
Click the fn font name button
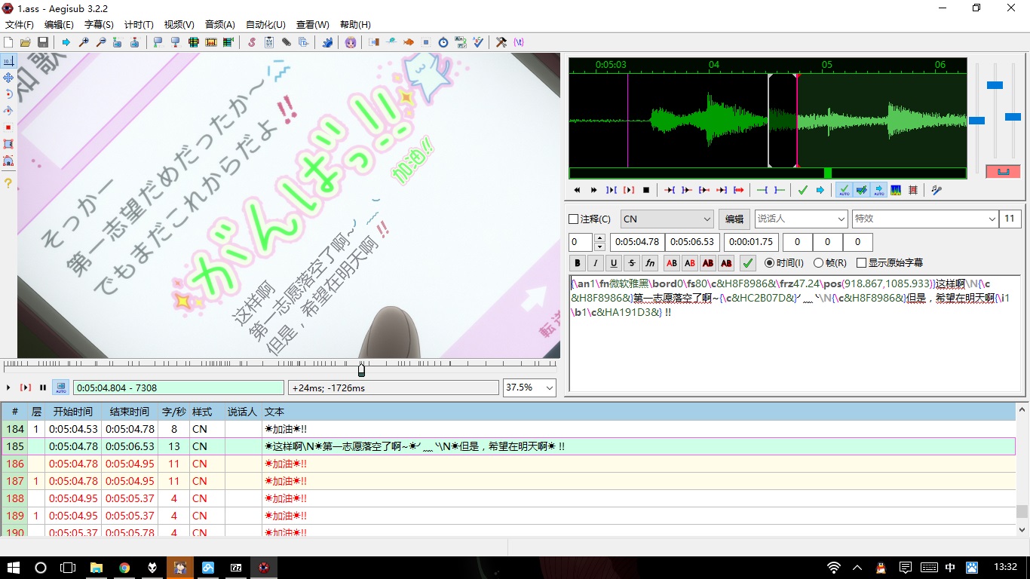649,263
